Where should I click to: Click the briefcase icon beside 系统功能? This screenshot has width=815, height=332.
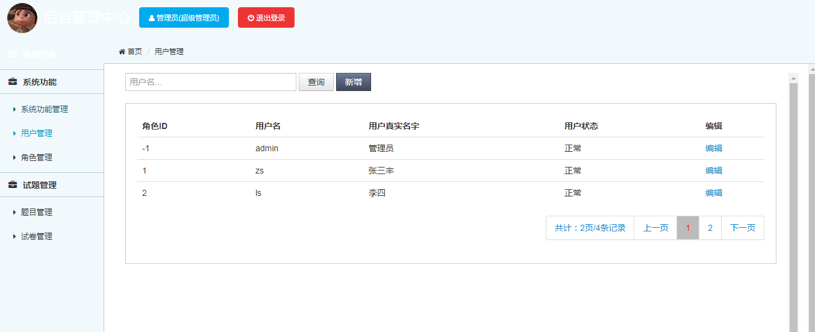tap(13, 82)
